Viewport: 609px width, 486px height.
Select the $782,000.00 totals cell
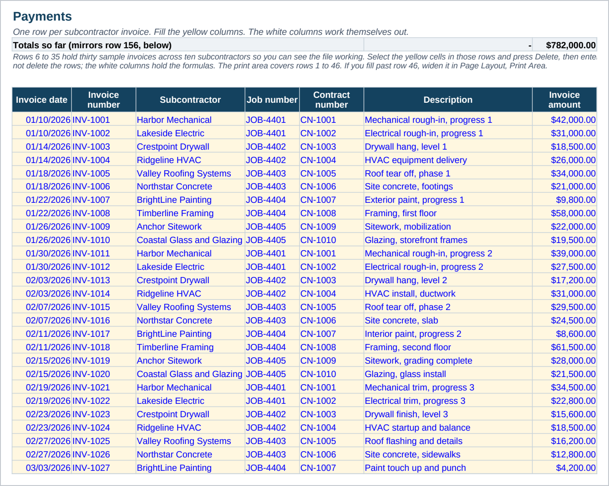(564, 45)
